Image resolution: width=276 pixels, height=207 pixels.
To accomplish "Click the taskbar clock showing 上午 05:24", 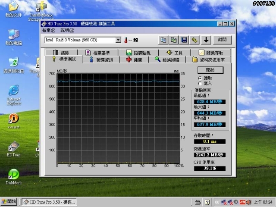I will 263,202.
